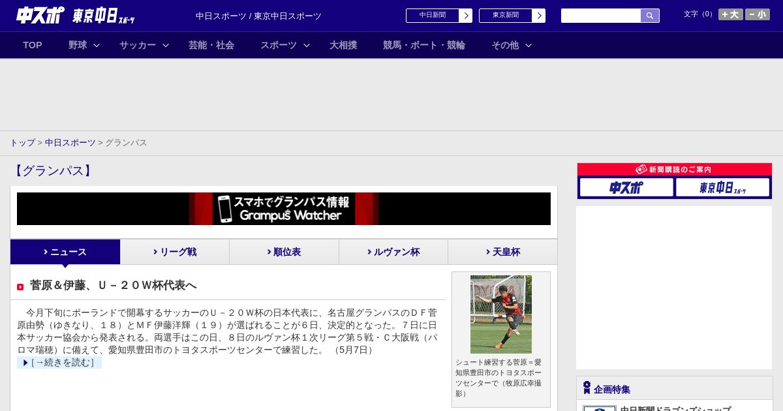
Task: Open the Grampus Watcher banner
Action: tap(284, 209)
